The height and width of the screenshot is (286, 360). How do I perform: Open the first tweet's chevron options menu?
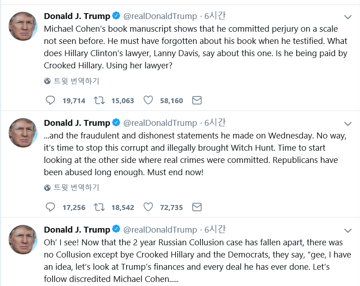point(348,17)
